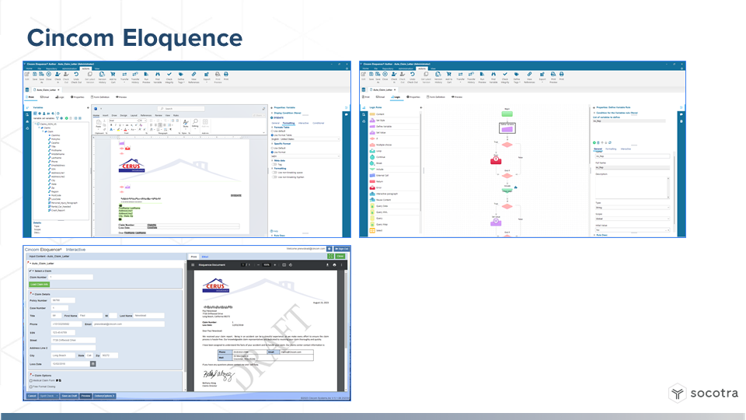Click the green Close button above PDF preview
Image resolution: width=746 pixels, height=420 pixels.
tap(340, 256)
